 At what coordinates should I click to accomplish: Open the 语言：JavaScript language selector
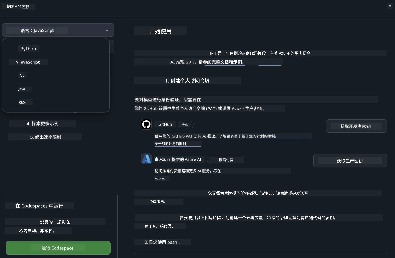(58, 30)
